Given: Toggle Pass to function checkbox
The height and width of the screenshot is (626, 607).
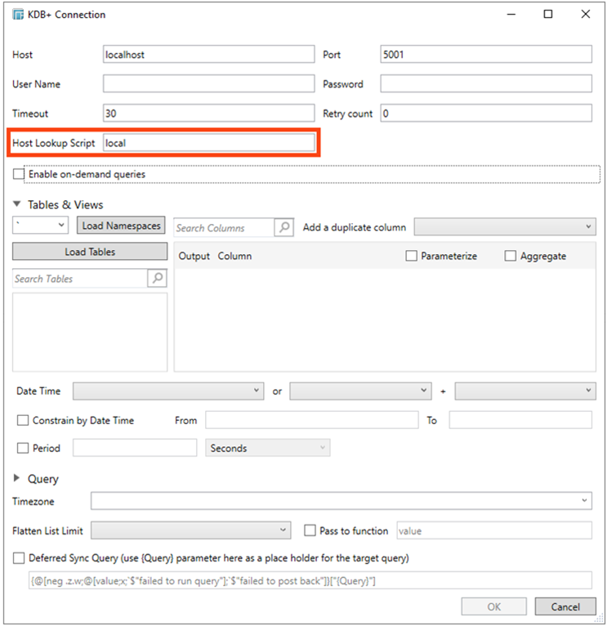Looking at the screenshot, I should coord(310,530).
